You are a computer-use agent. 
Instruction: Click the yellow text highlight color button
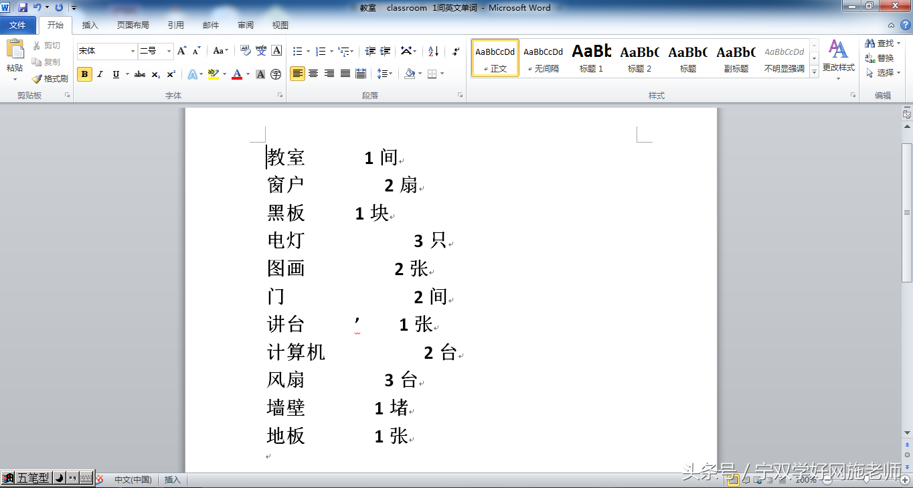coord(214,74)
